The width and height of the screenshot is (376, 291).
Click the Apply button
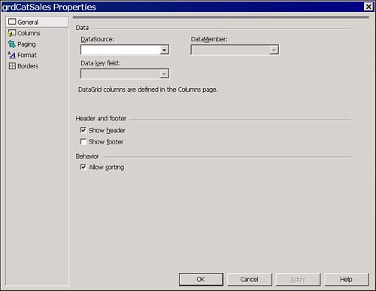298,279
